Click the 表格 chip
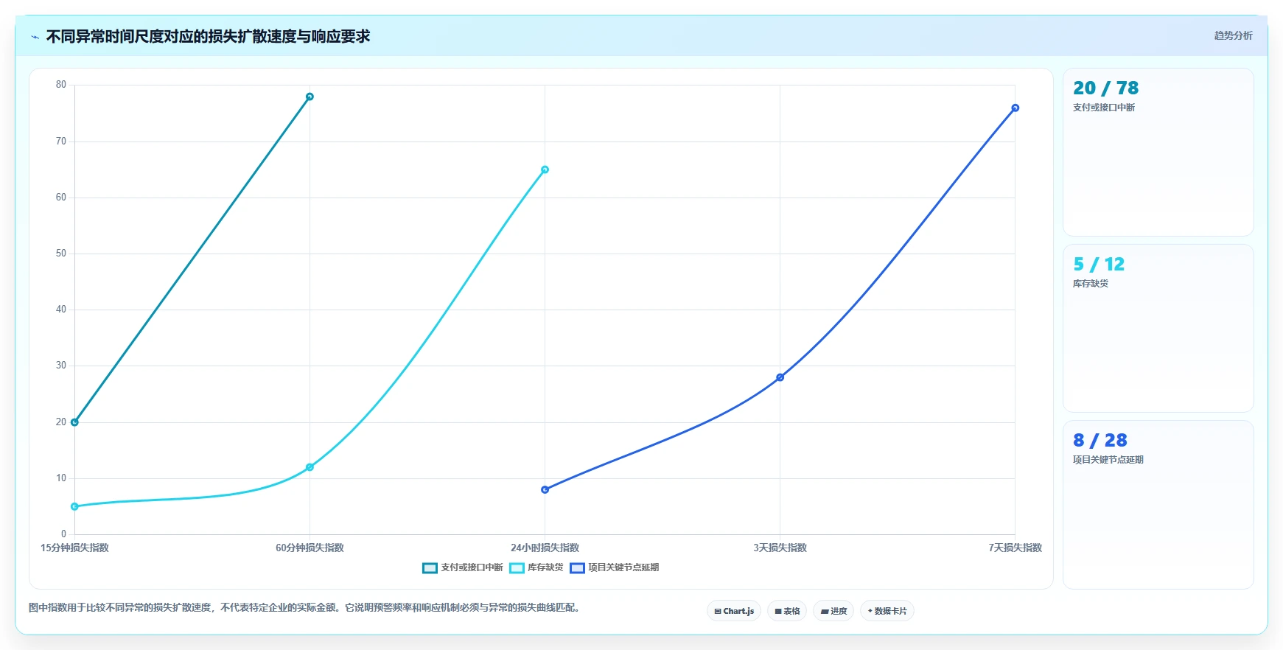 (x=787, y=611)
